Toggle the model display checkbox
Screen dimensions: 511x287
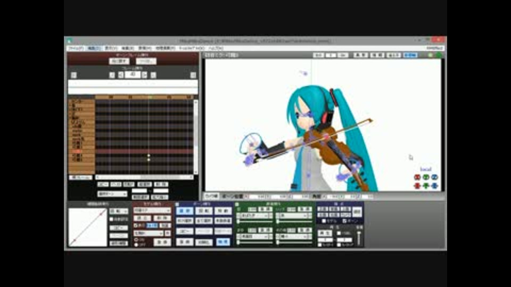click(x=136, y=225)
